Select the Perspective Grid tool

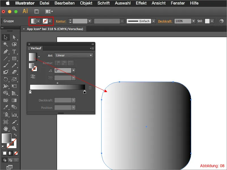[x=14, y=93]
